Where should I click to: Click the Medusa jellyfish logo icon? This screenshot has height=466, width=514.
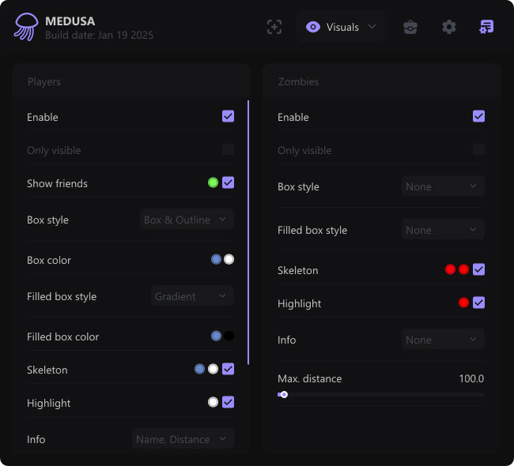pyautogui.click(x=25, y=27)
